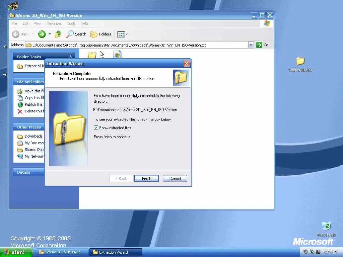Click the middle system tray icon
Screen dimensions: 343x257
(x=312, y=252)
